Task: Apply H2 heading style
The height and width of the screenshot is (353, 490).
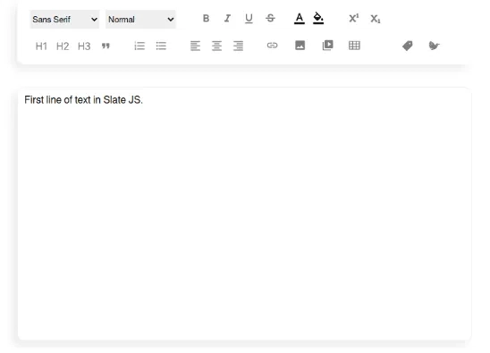Action: tap(63, 46)
